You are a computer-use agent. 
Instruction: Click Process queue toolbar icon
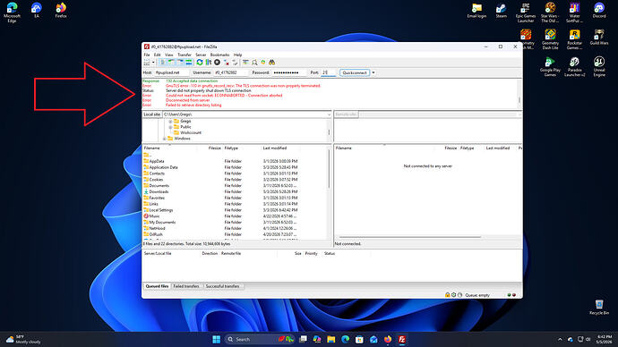pyautogui.click(x=209, y=63)
